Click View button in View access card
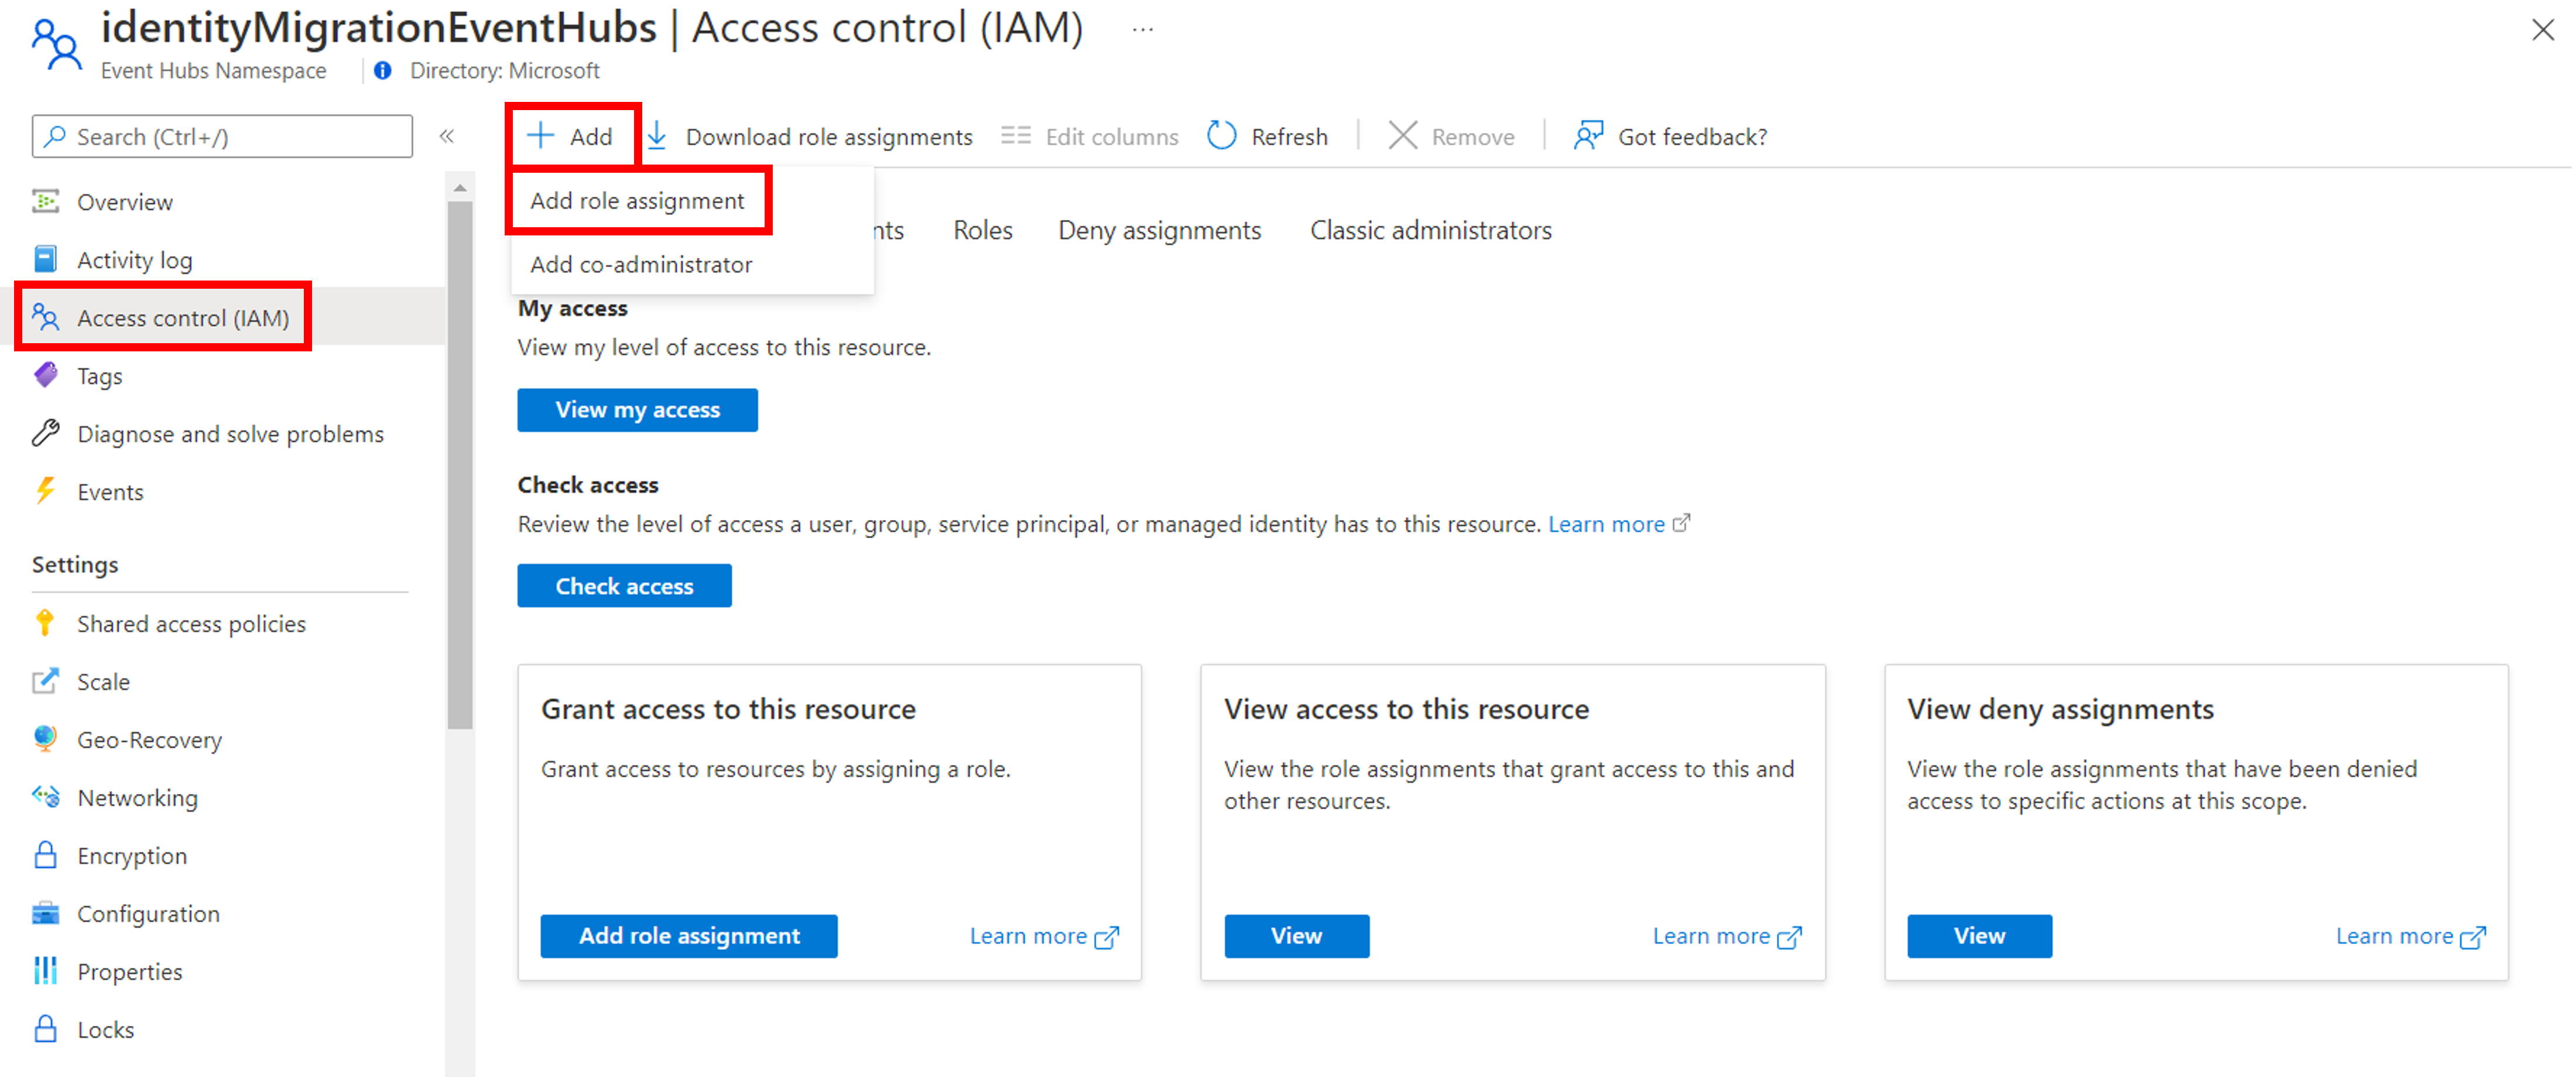This screenshot has width=2576, height=1077. tap(1297, 936)
